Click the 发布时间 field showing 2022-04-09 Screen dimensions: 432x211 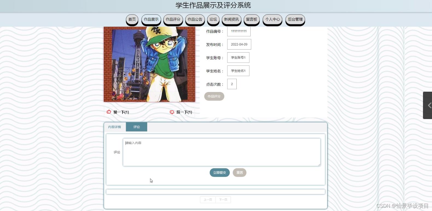[x=239, y=44]
